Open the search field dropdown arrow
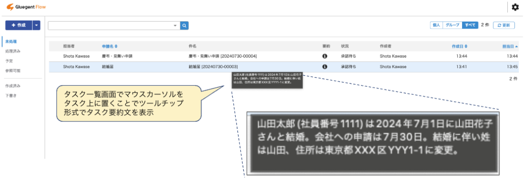Screen dimensions: 527x185 point(175,25)
